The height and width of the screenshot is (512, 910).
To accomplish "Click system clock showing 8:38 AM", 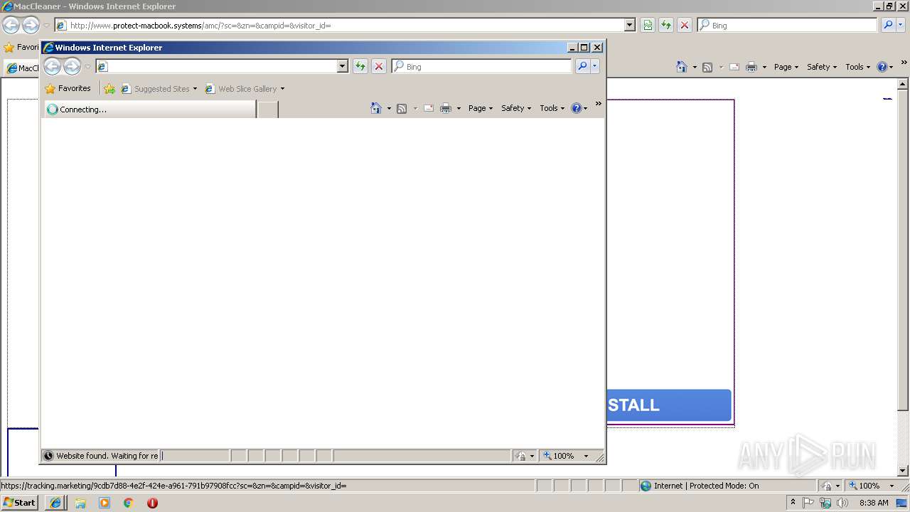I will [x=874, y=503].
